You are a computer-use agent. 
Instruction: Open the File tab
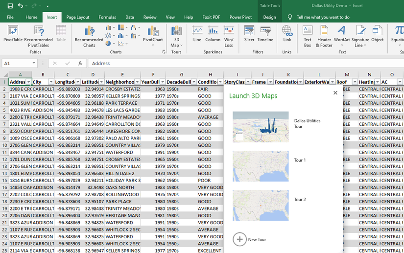pyautogui.click(x=10, y=17)
